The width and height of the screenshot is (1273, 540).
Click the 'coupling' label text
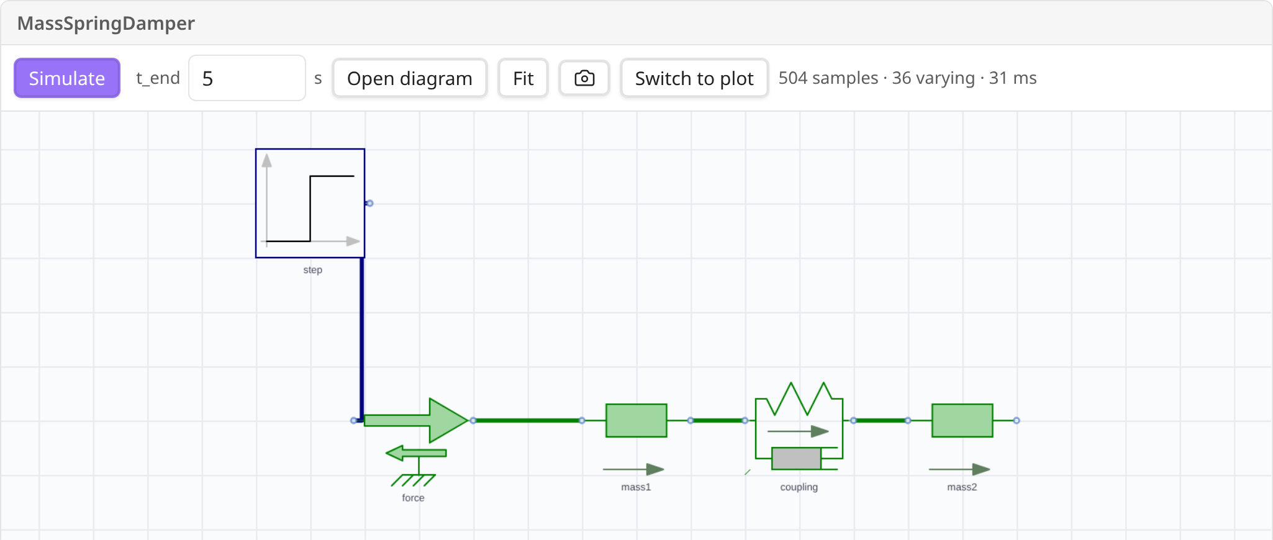(799, 487)
